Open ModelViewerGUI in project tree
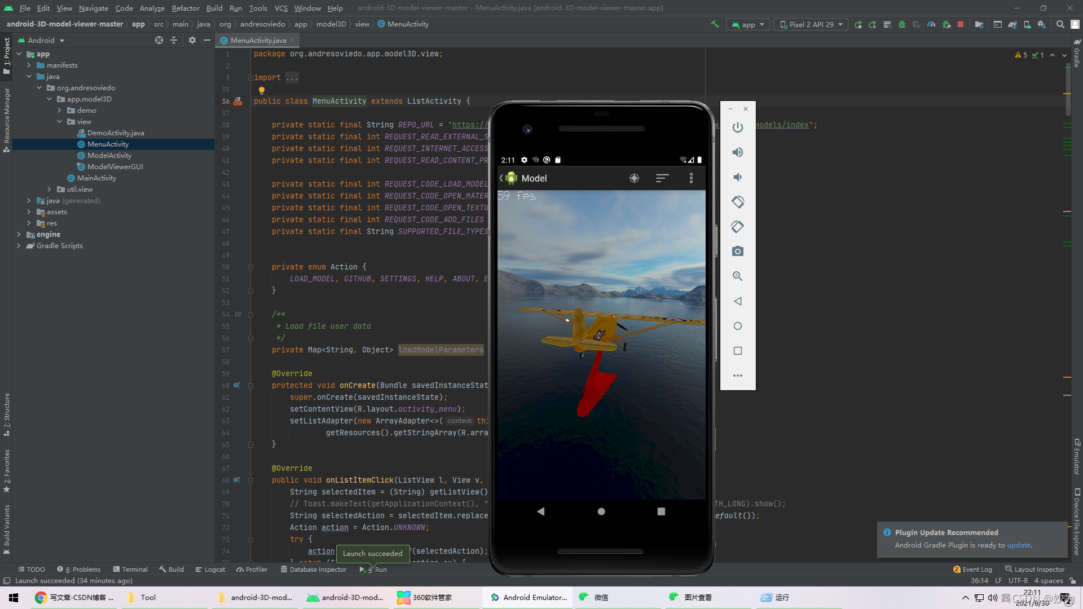Viewport: 1083px width, 609px height. [115, 167]
